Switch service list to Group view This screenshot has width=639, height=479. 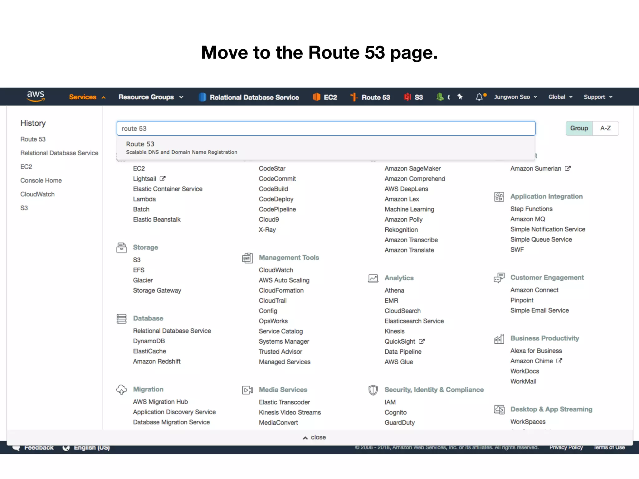579,128
